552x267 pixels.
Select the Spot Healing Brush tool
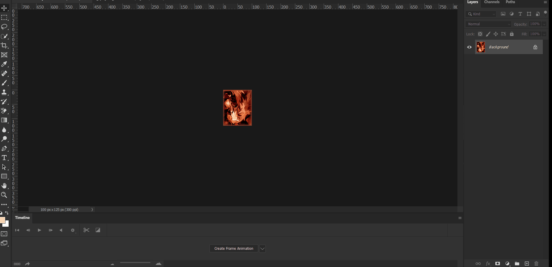tap(4, 74)
